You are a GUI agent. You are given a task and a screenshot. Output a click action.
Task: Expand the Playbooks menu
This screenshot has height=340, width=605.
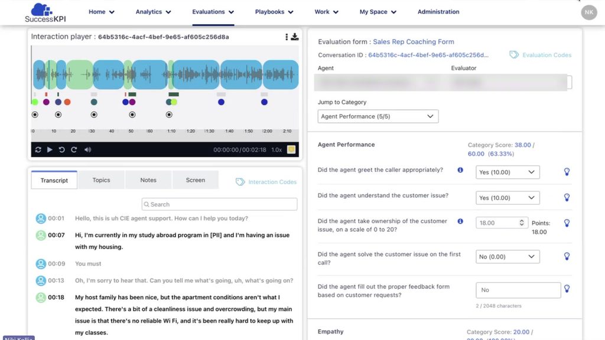[274, 12]
